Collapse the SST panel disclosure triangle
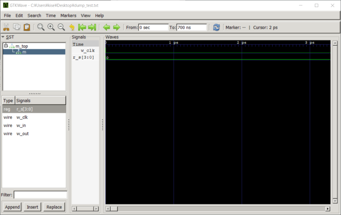 [3, 37]
